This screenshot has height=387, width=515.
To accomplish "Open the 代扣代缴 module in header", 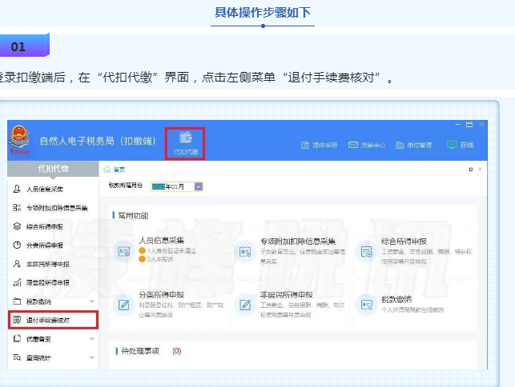I will [186, 143].
